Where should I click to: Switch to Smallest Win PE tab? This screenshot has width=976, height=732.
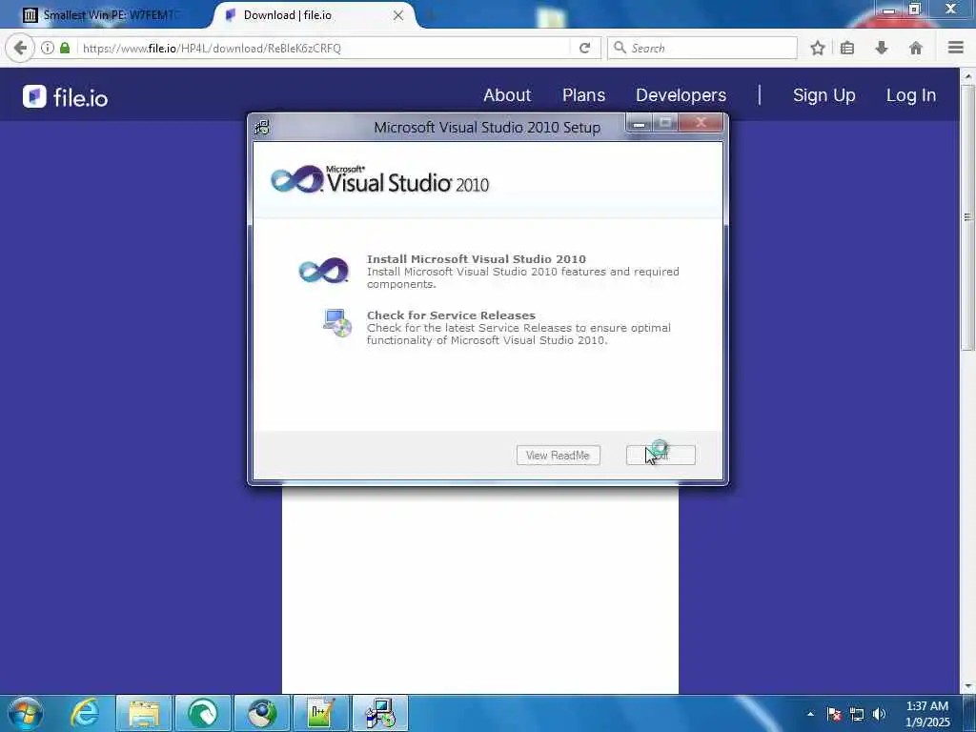tap(103, 15)
